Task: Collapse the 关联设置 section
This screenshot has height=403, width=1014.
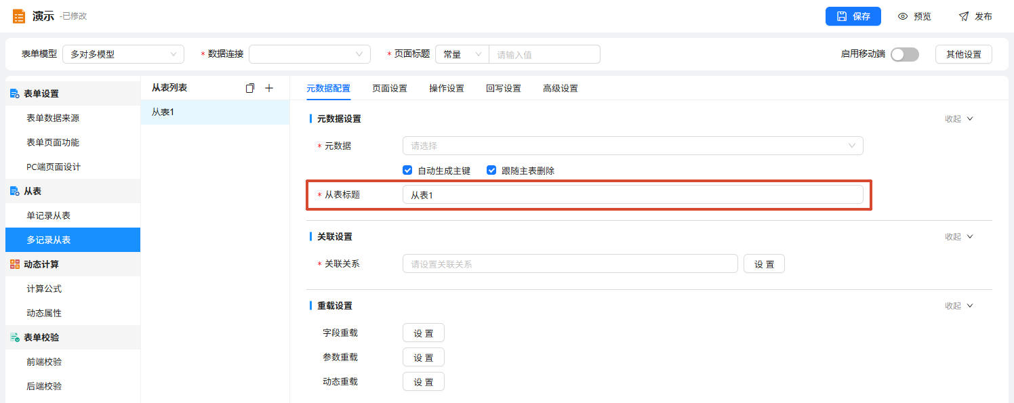Action: (959, 236)
